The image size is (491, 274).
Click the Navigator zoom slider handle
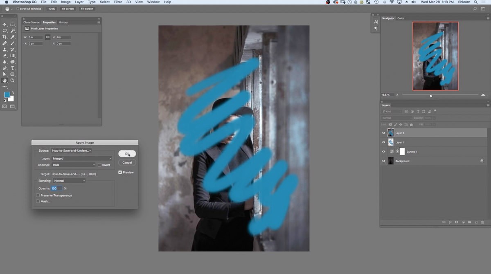pos(430,95)
